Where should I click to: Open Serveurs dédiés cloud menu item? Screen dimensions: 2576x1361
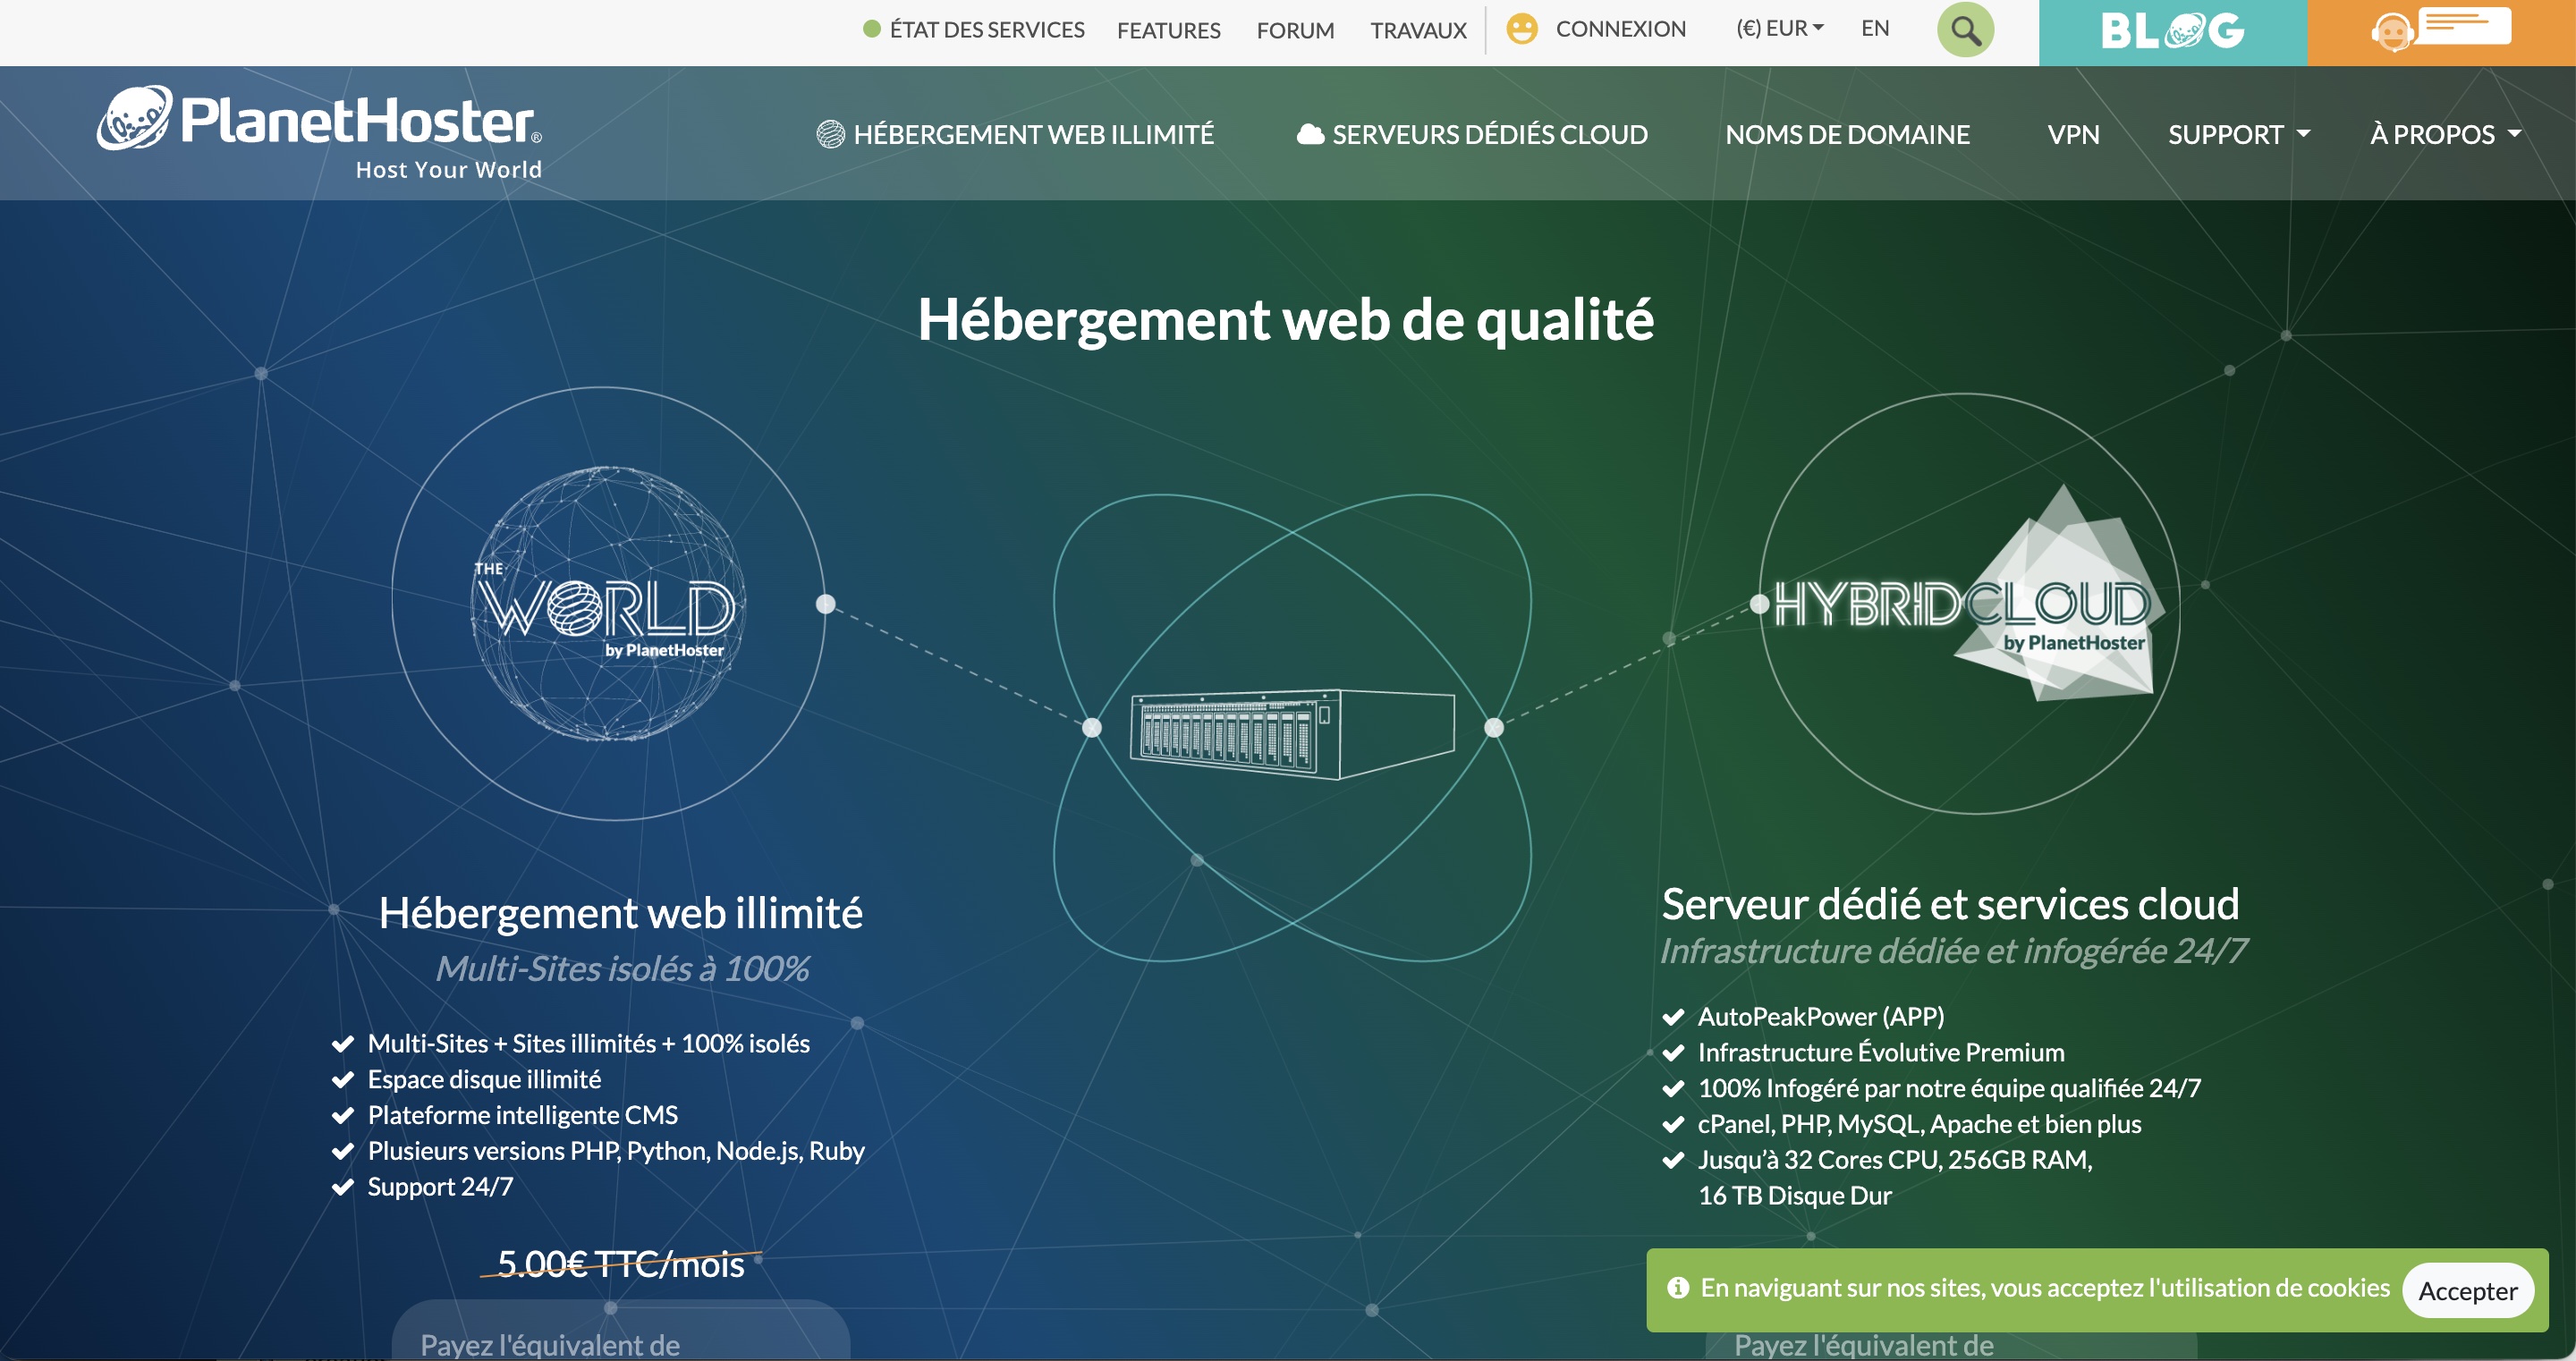pos(1490,134)
